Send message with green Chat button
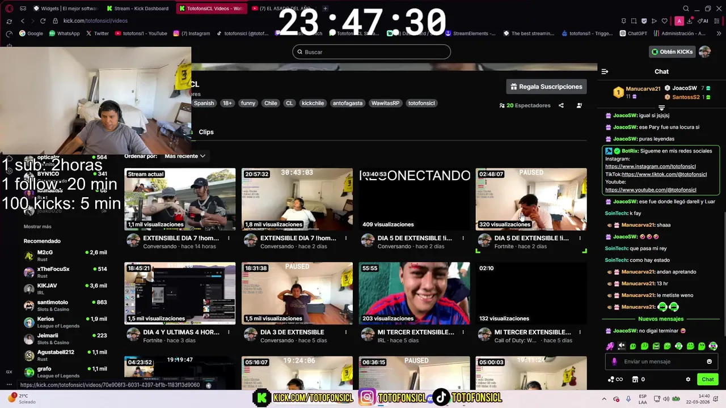Viewport: 726px width, 408px height. pyautogui.click(x=708, y=380)
